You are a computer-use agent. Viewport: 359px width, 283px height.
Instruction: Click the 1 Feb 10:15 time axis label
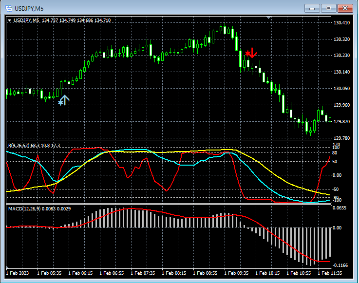(268, 273)
